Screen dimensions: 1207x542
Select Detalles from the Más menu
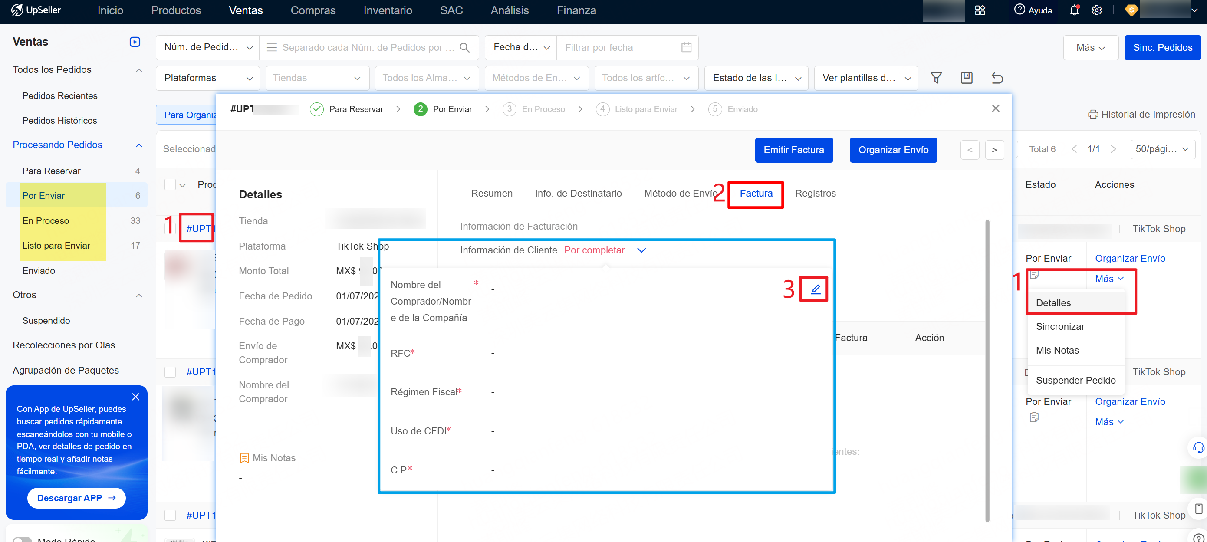(x=1053, y=303)
